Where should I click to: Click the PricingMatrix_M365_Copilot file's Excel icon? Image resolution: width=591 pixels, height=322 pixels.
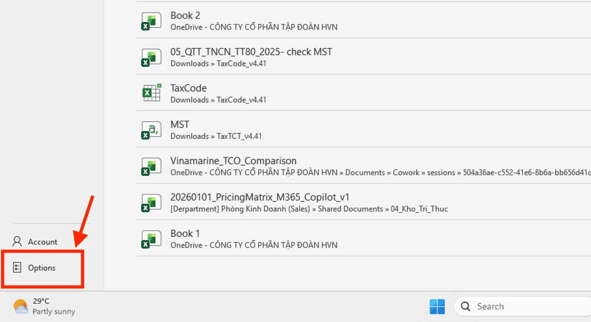pyautogui.click(x=151, y=203)
